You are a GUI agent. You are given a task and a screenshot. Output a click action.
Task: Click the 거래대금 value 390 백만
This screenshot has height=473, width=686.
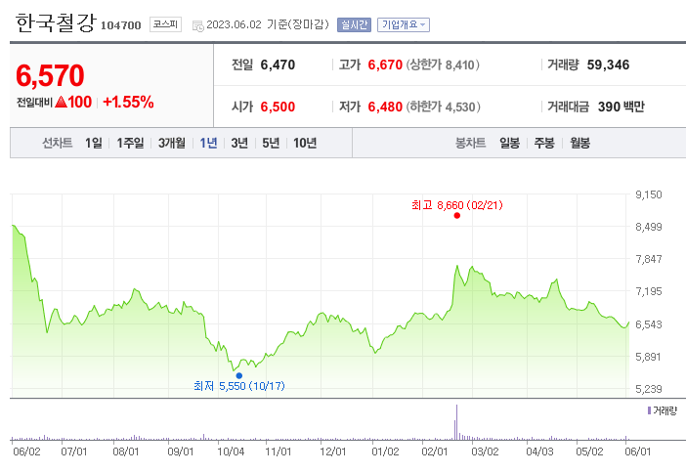[x=622, y=107]
